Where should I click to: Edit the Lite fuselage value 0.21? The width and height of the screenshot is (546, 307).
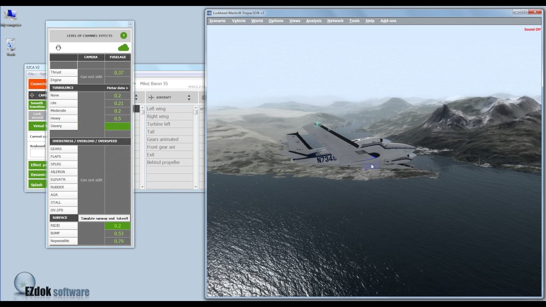118,103
